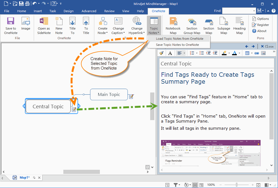The image size is (278, 188).
Task: Click the blue font color swatch
Action: (x=234, y=53)
